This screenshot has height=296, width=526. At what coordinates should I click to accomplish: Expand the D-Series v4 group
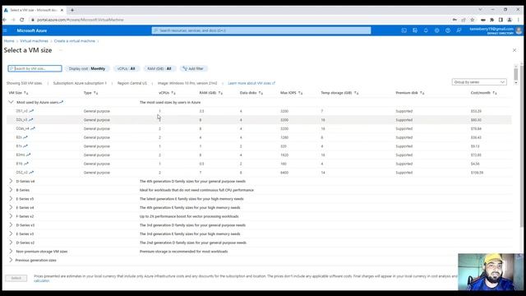tap(11, 181)
